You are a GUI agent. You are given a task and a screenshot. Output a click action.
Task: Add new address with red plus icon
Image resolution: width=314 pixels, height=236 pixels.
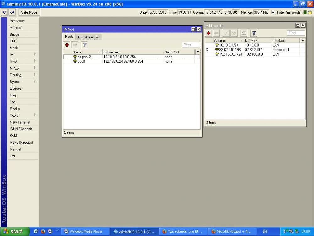click(x=208, y=33)
